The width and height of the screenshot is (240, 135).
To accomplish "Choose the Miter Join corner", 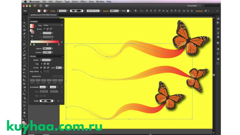I will point(41,68).
